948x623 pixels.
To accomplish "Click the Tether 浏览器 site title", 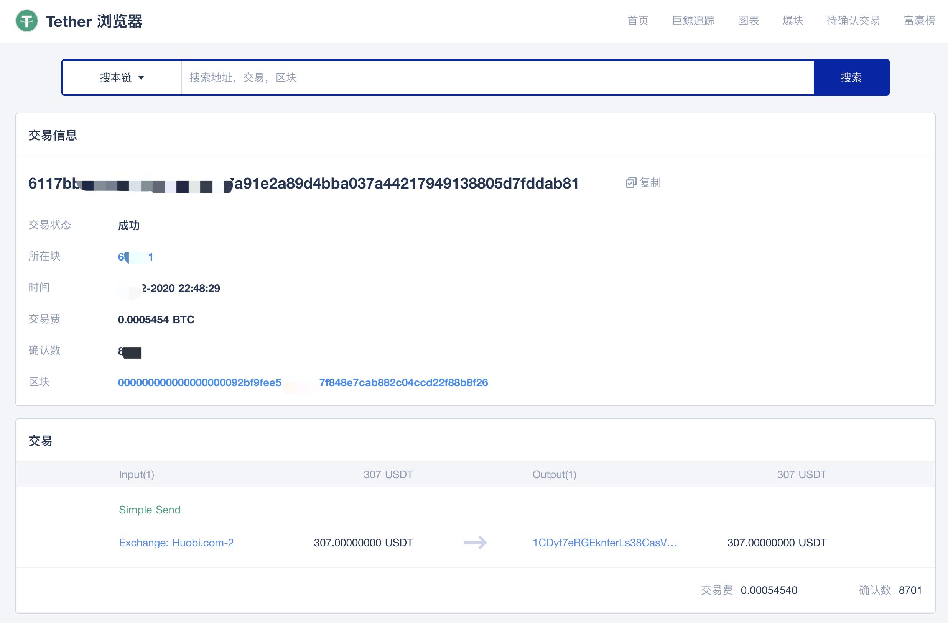I will (x=94, y=21).
